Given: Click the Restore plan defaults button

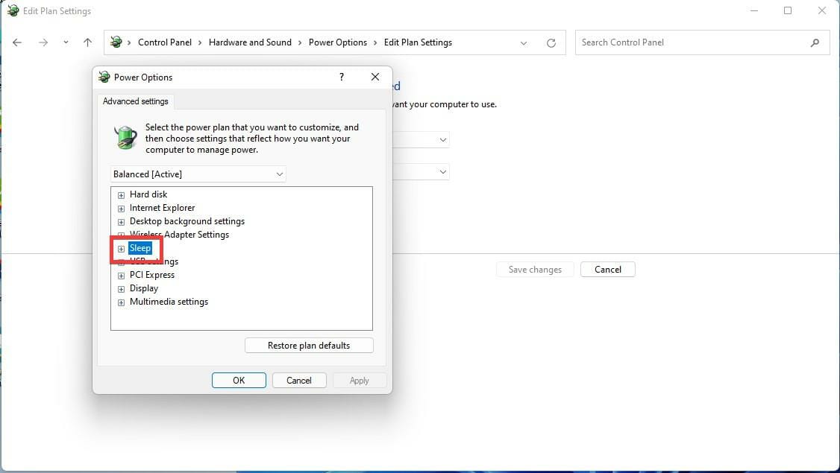Looking at the screenshot, I should pyautogui.click(x=309, y=345).
